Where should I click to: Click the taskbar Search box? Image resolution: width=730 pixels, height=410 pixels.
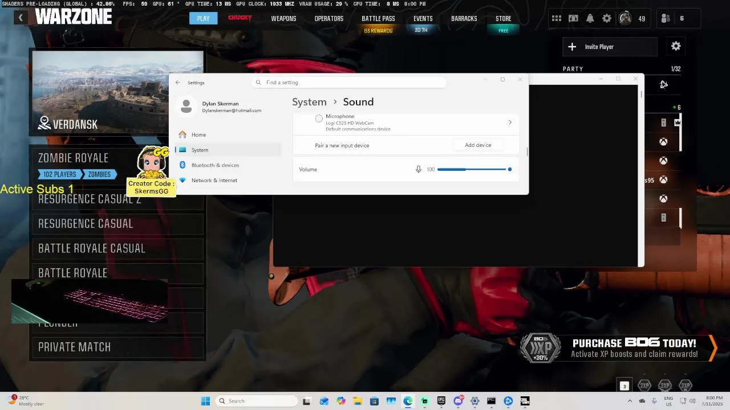257,401
